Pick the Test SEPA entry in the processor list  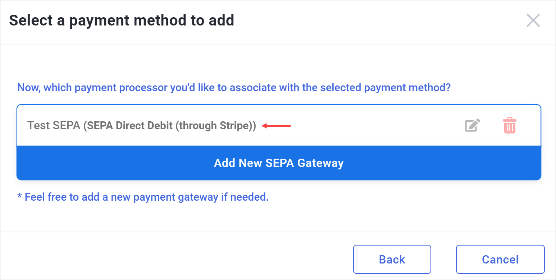point(279,125)
